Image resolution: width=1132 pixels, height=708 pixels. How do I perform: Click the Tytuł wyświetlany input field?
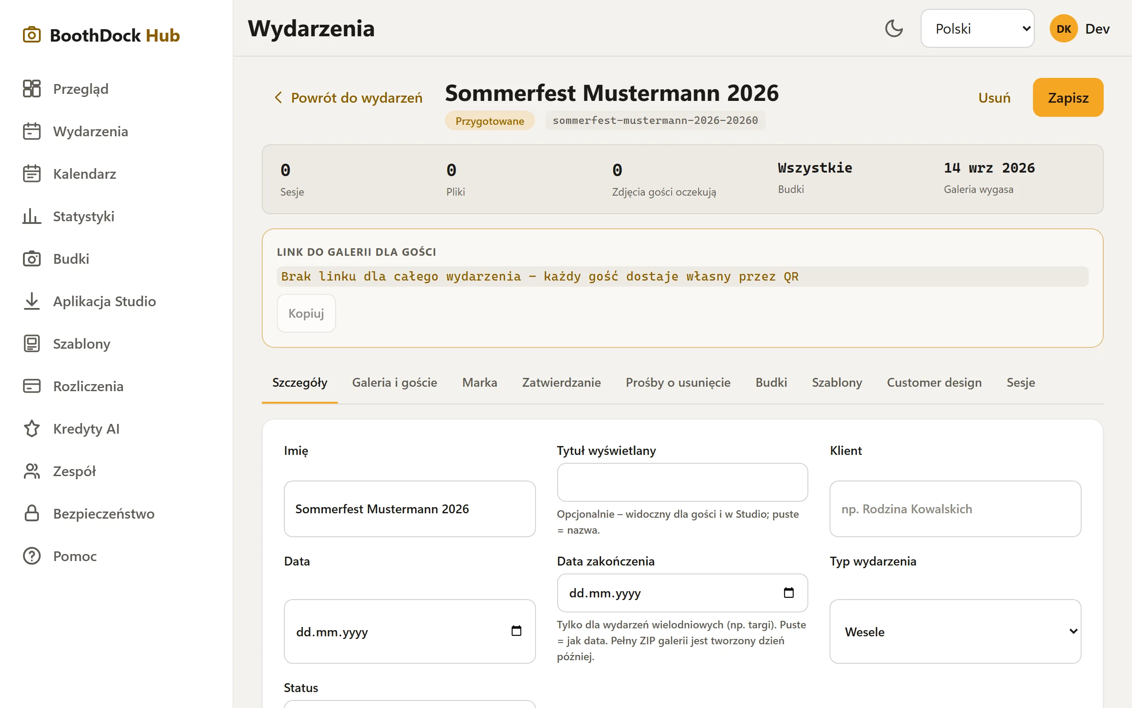click(x=682, y=482)
